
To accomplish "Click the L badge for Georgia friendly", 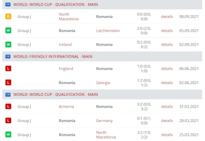I will (8, 83).
